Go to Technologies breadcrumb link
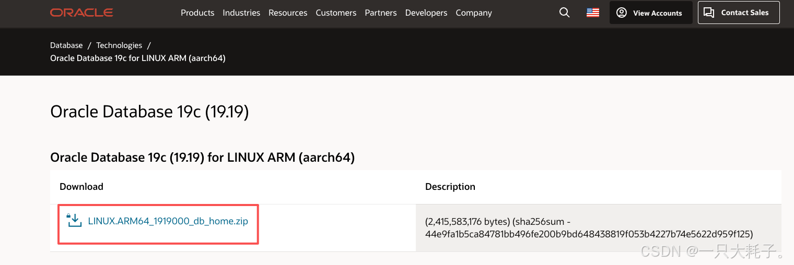Viewport: 794px width, 265px height. tap(119, 45)
